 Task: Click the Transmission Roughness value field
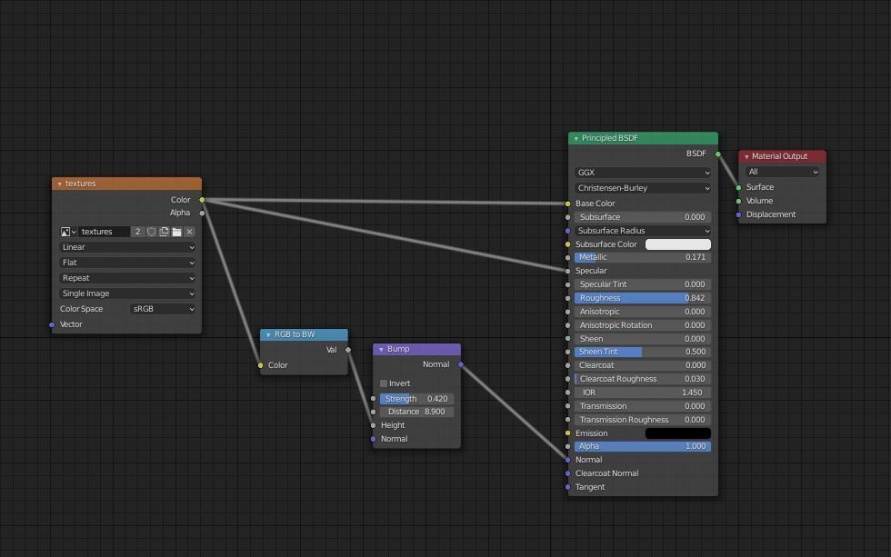[x=643, y=420]
